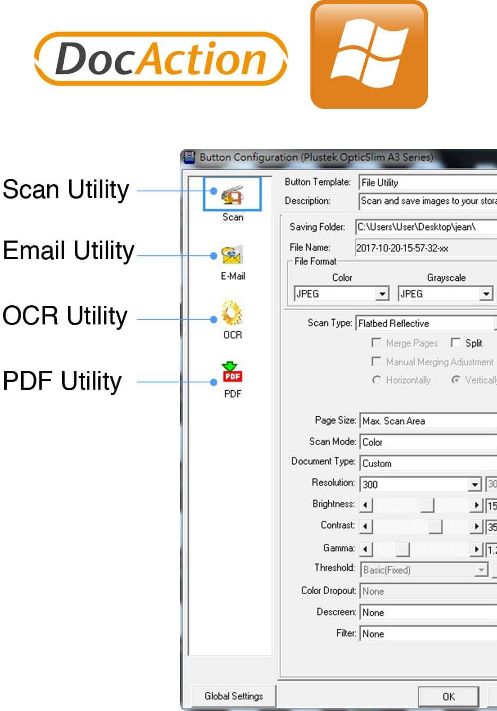Enable the Split checkbox

pos(456,343)
